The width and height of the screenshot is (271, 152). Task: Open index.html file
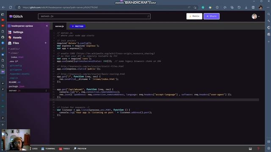tap(17, 57)
